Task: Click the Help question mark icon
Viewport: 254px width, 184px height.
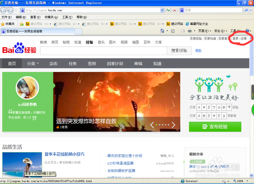Action: tap(247, 31)
